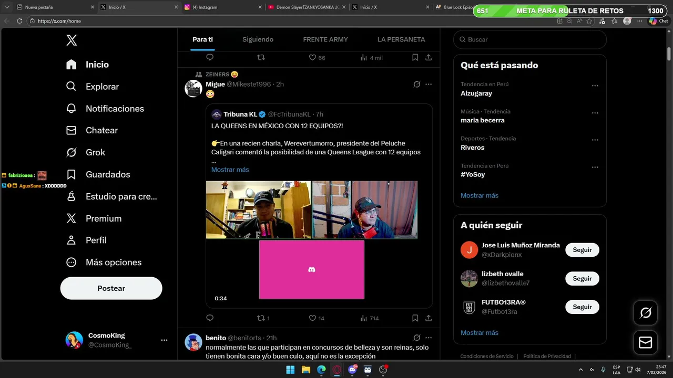
Task: Click the browser address bar URL
Action: pyautogui.click(x=59, y=21)
